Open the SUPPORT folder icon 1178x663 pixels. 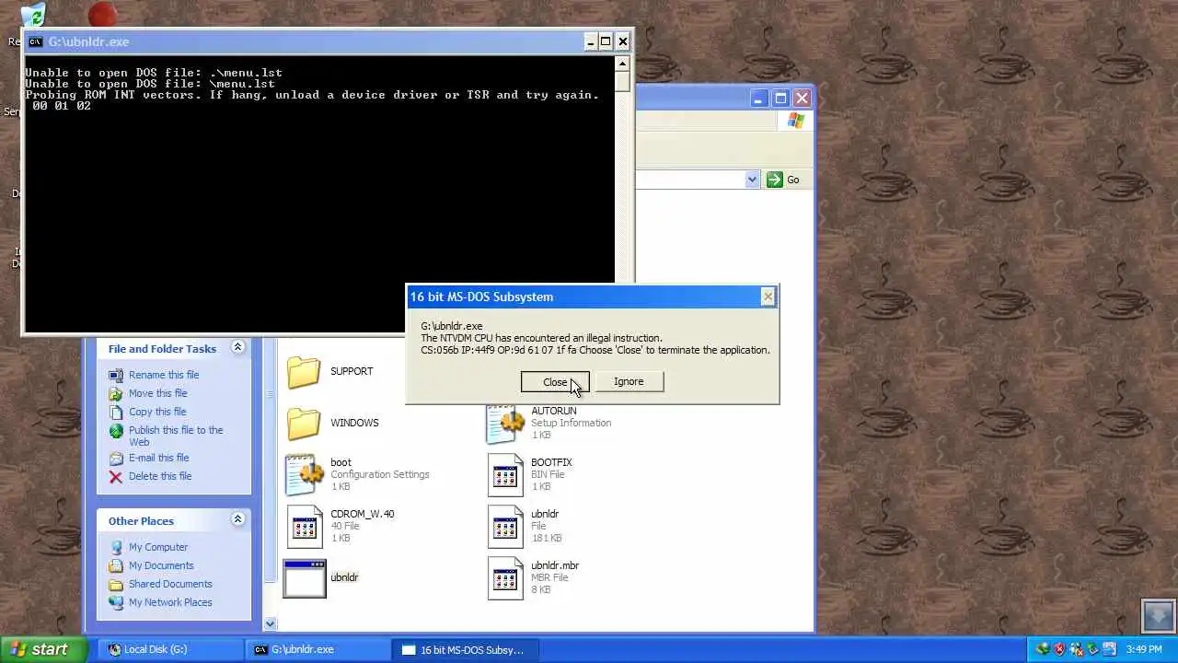coord(304,371)
